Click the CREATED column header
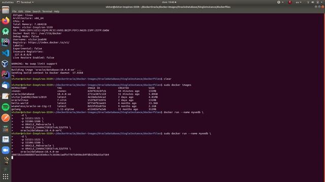This screenshot has width=325, height=182. click(x=123, y=88)
